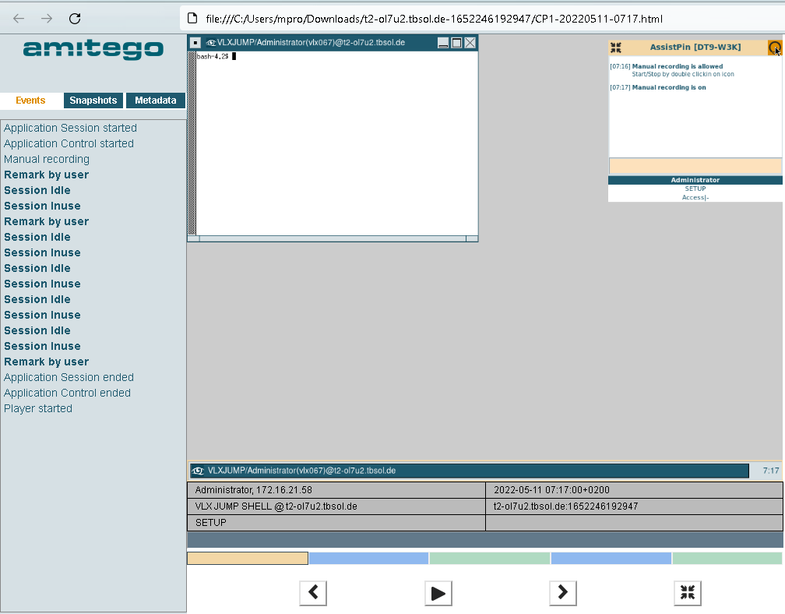Click the collapse icon in the AssistPin header
785x614 pixels.
[616, 48]
